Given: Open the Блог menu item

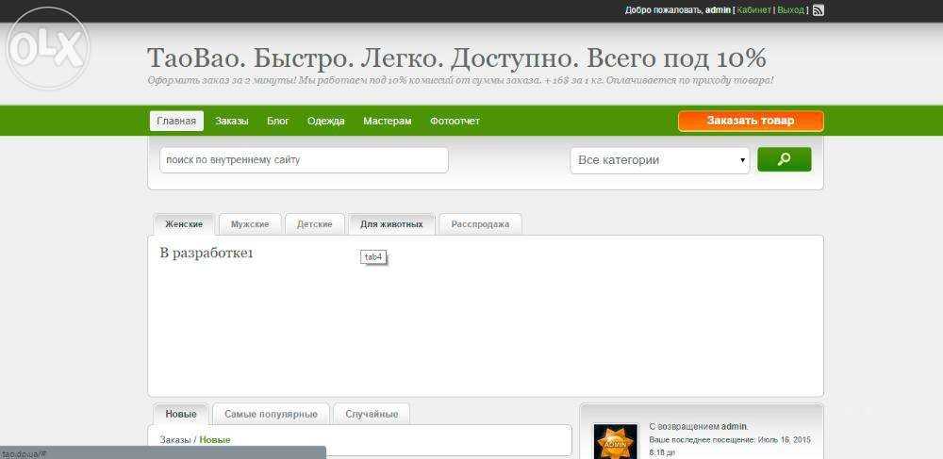Looking at the screenshot, I should (278, 121).
